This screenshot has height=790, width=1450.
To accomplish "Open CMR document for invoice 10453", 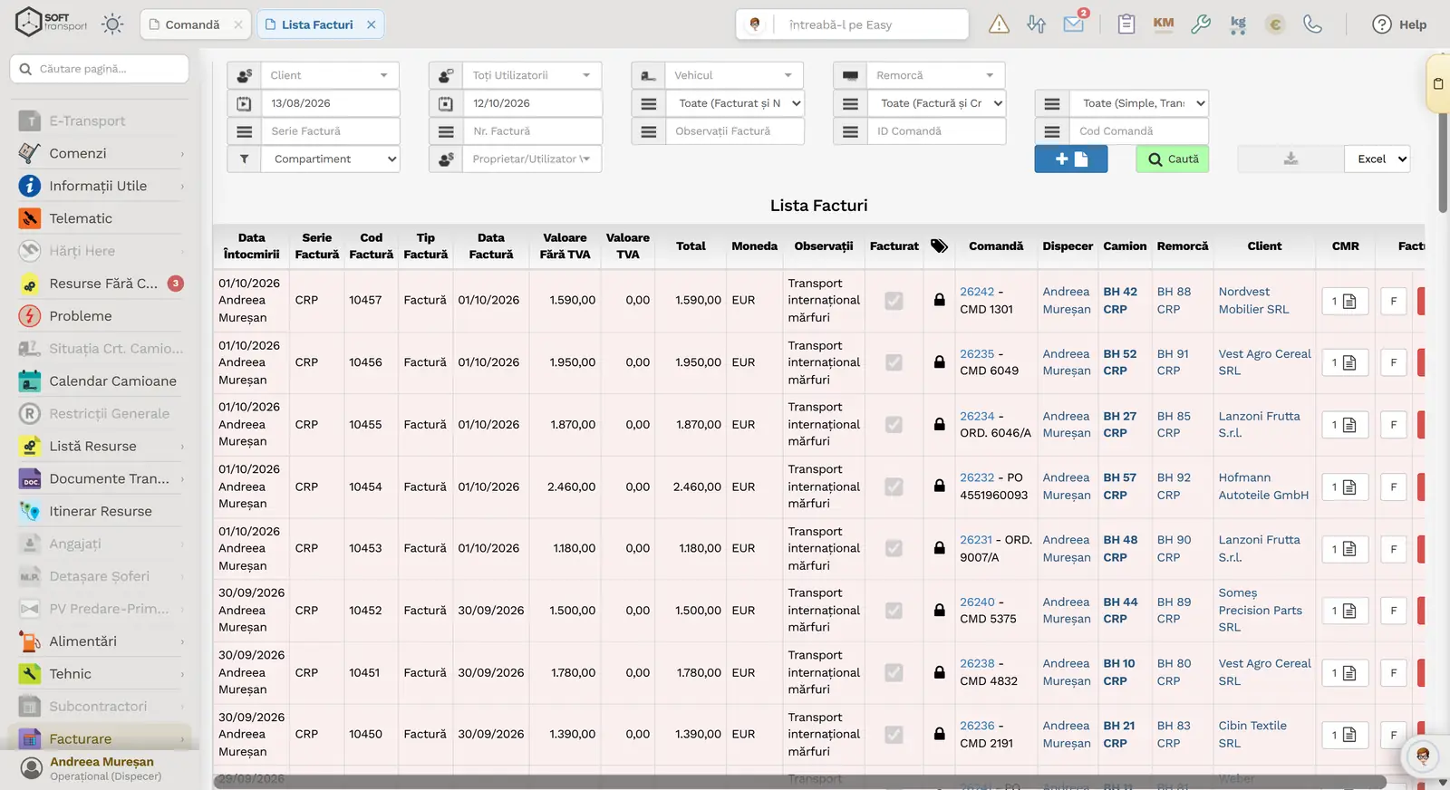I will coord(1345,549).
